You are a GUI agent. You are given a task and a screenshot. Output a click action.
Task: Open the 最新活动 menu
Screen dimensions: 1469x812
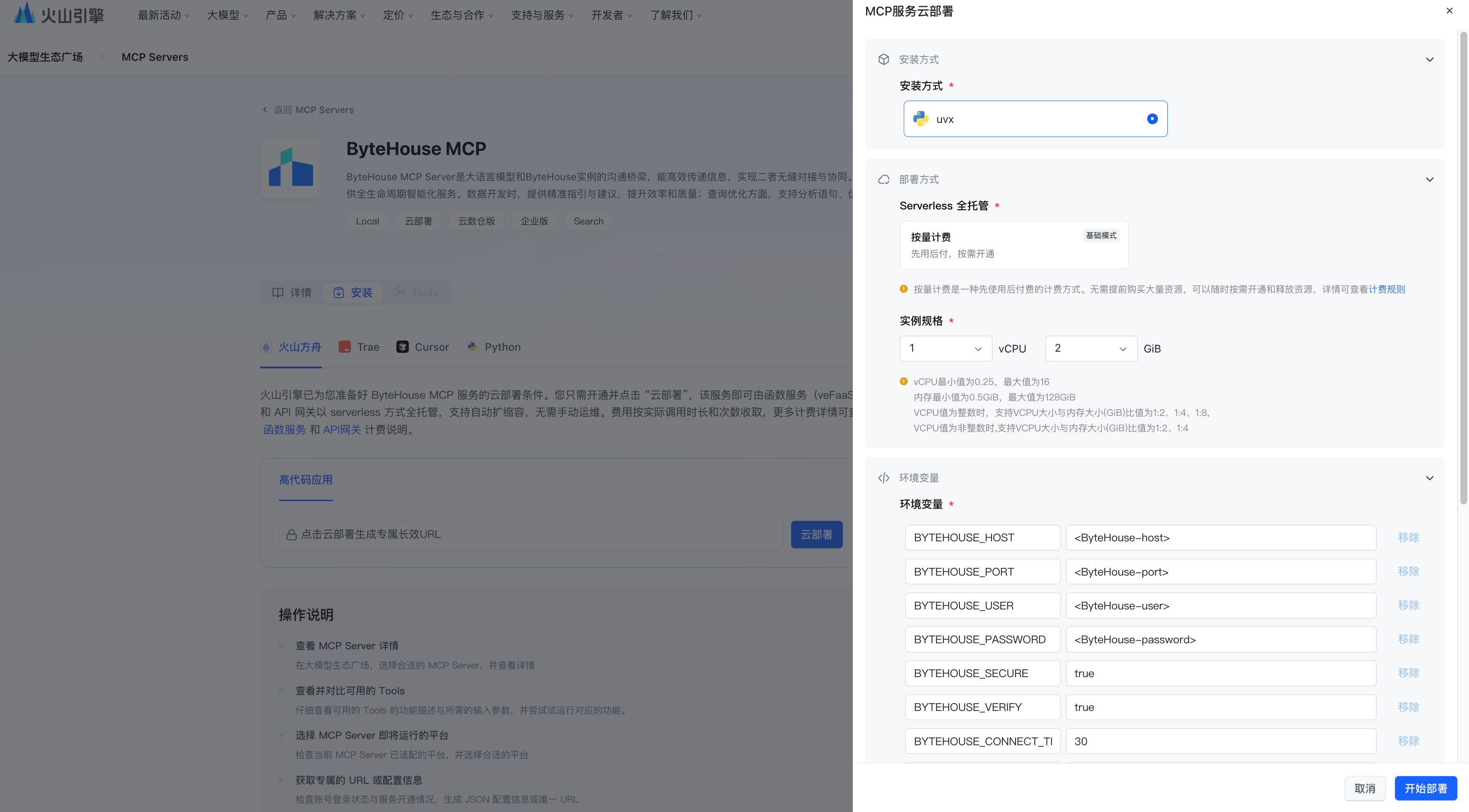point(163,15)
